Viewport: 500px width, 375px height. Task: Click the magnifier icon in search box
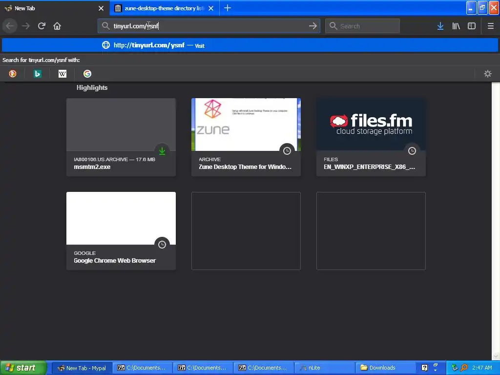[x=333, y=26]
